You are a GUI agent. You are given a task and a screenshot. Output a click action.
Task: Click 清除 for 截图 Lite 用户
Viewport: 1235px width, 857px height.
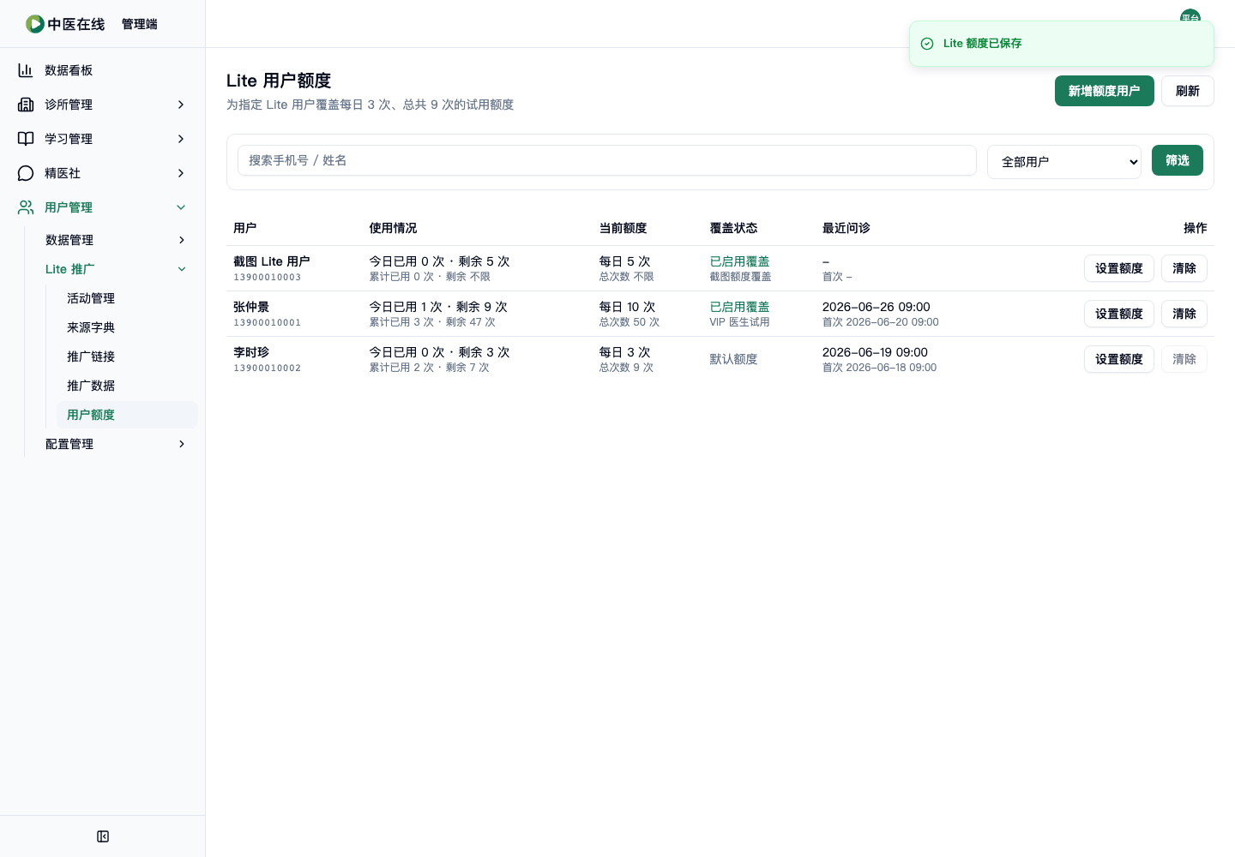click(1184, 268)
